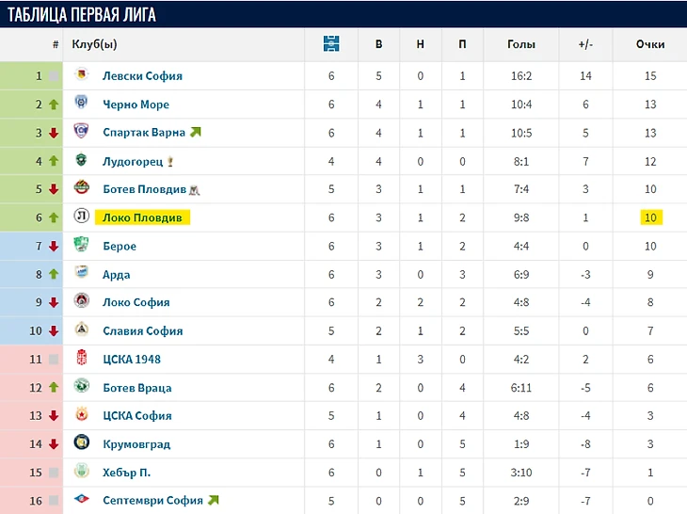Open the Славия София club page
687x514 pixels.
click(x=143, y=330)
